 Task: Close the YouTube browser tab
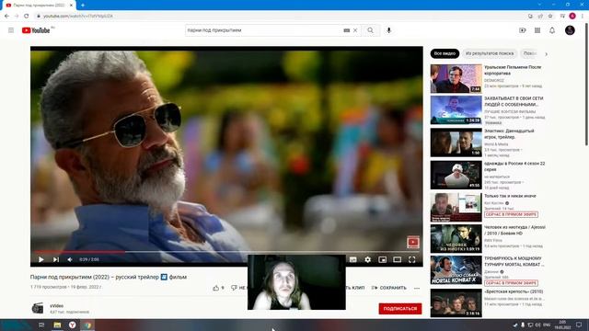point(71,6)
